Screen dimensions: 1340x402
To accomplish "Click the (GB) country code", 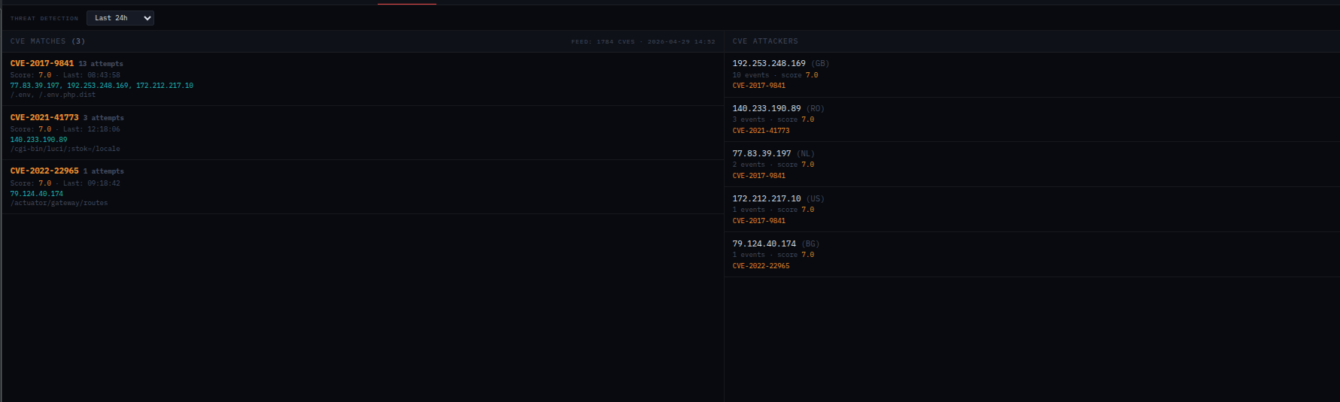I will tap(820, 64).
